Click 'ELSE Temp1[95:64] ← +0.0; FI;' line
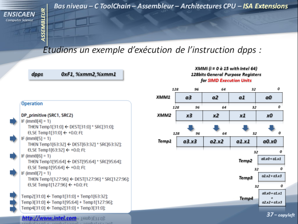The width and height of the screenshot is (298, 224). pos(57,168)
